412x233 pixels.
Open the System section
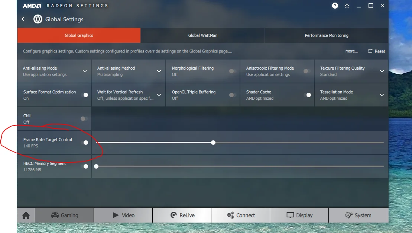click(x=359, y=216)
